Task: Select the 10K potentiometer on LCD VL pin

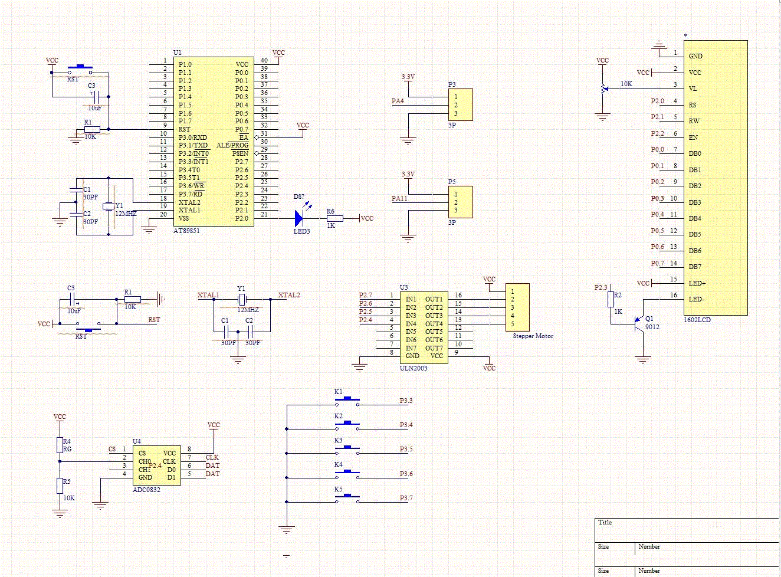Action: coord(603,89)
